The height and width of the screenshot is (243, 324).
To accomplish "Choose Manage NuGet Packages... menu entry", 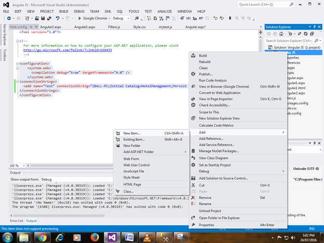I will pos(218,151).
